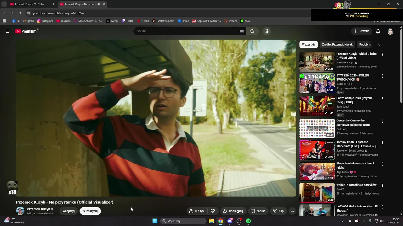This screenshot has height=226, width=403.
Task: Open options for LATWOGANG Azizam video
Action: tap(382, 207)
